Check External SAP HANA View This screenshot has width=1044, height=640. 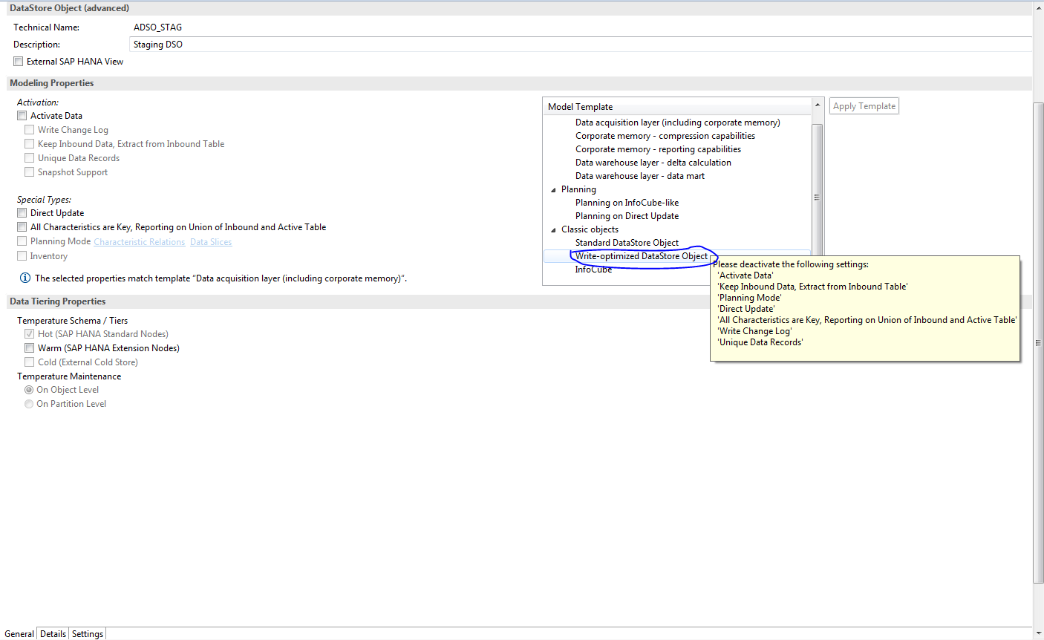click(x=18, y=61)
